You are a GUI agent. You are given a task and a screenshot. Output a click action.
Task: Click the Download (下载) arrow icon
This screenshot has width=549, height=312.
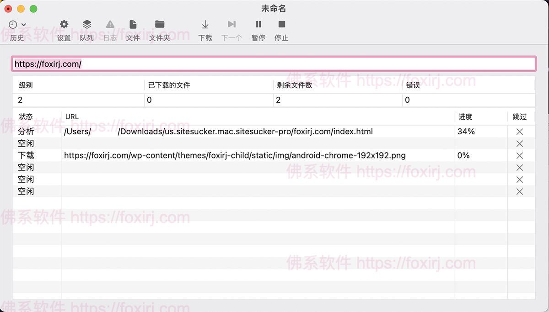tap(205, 25)
